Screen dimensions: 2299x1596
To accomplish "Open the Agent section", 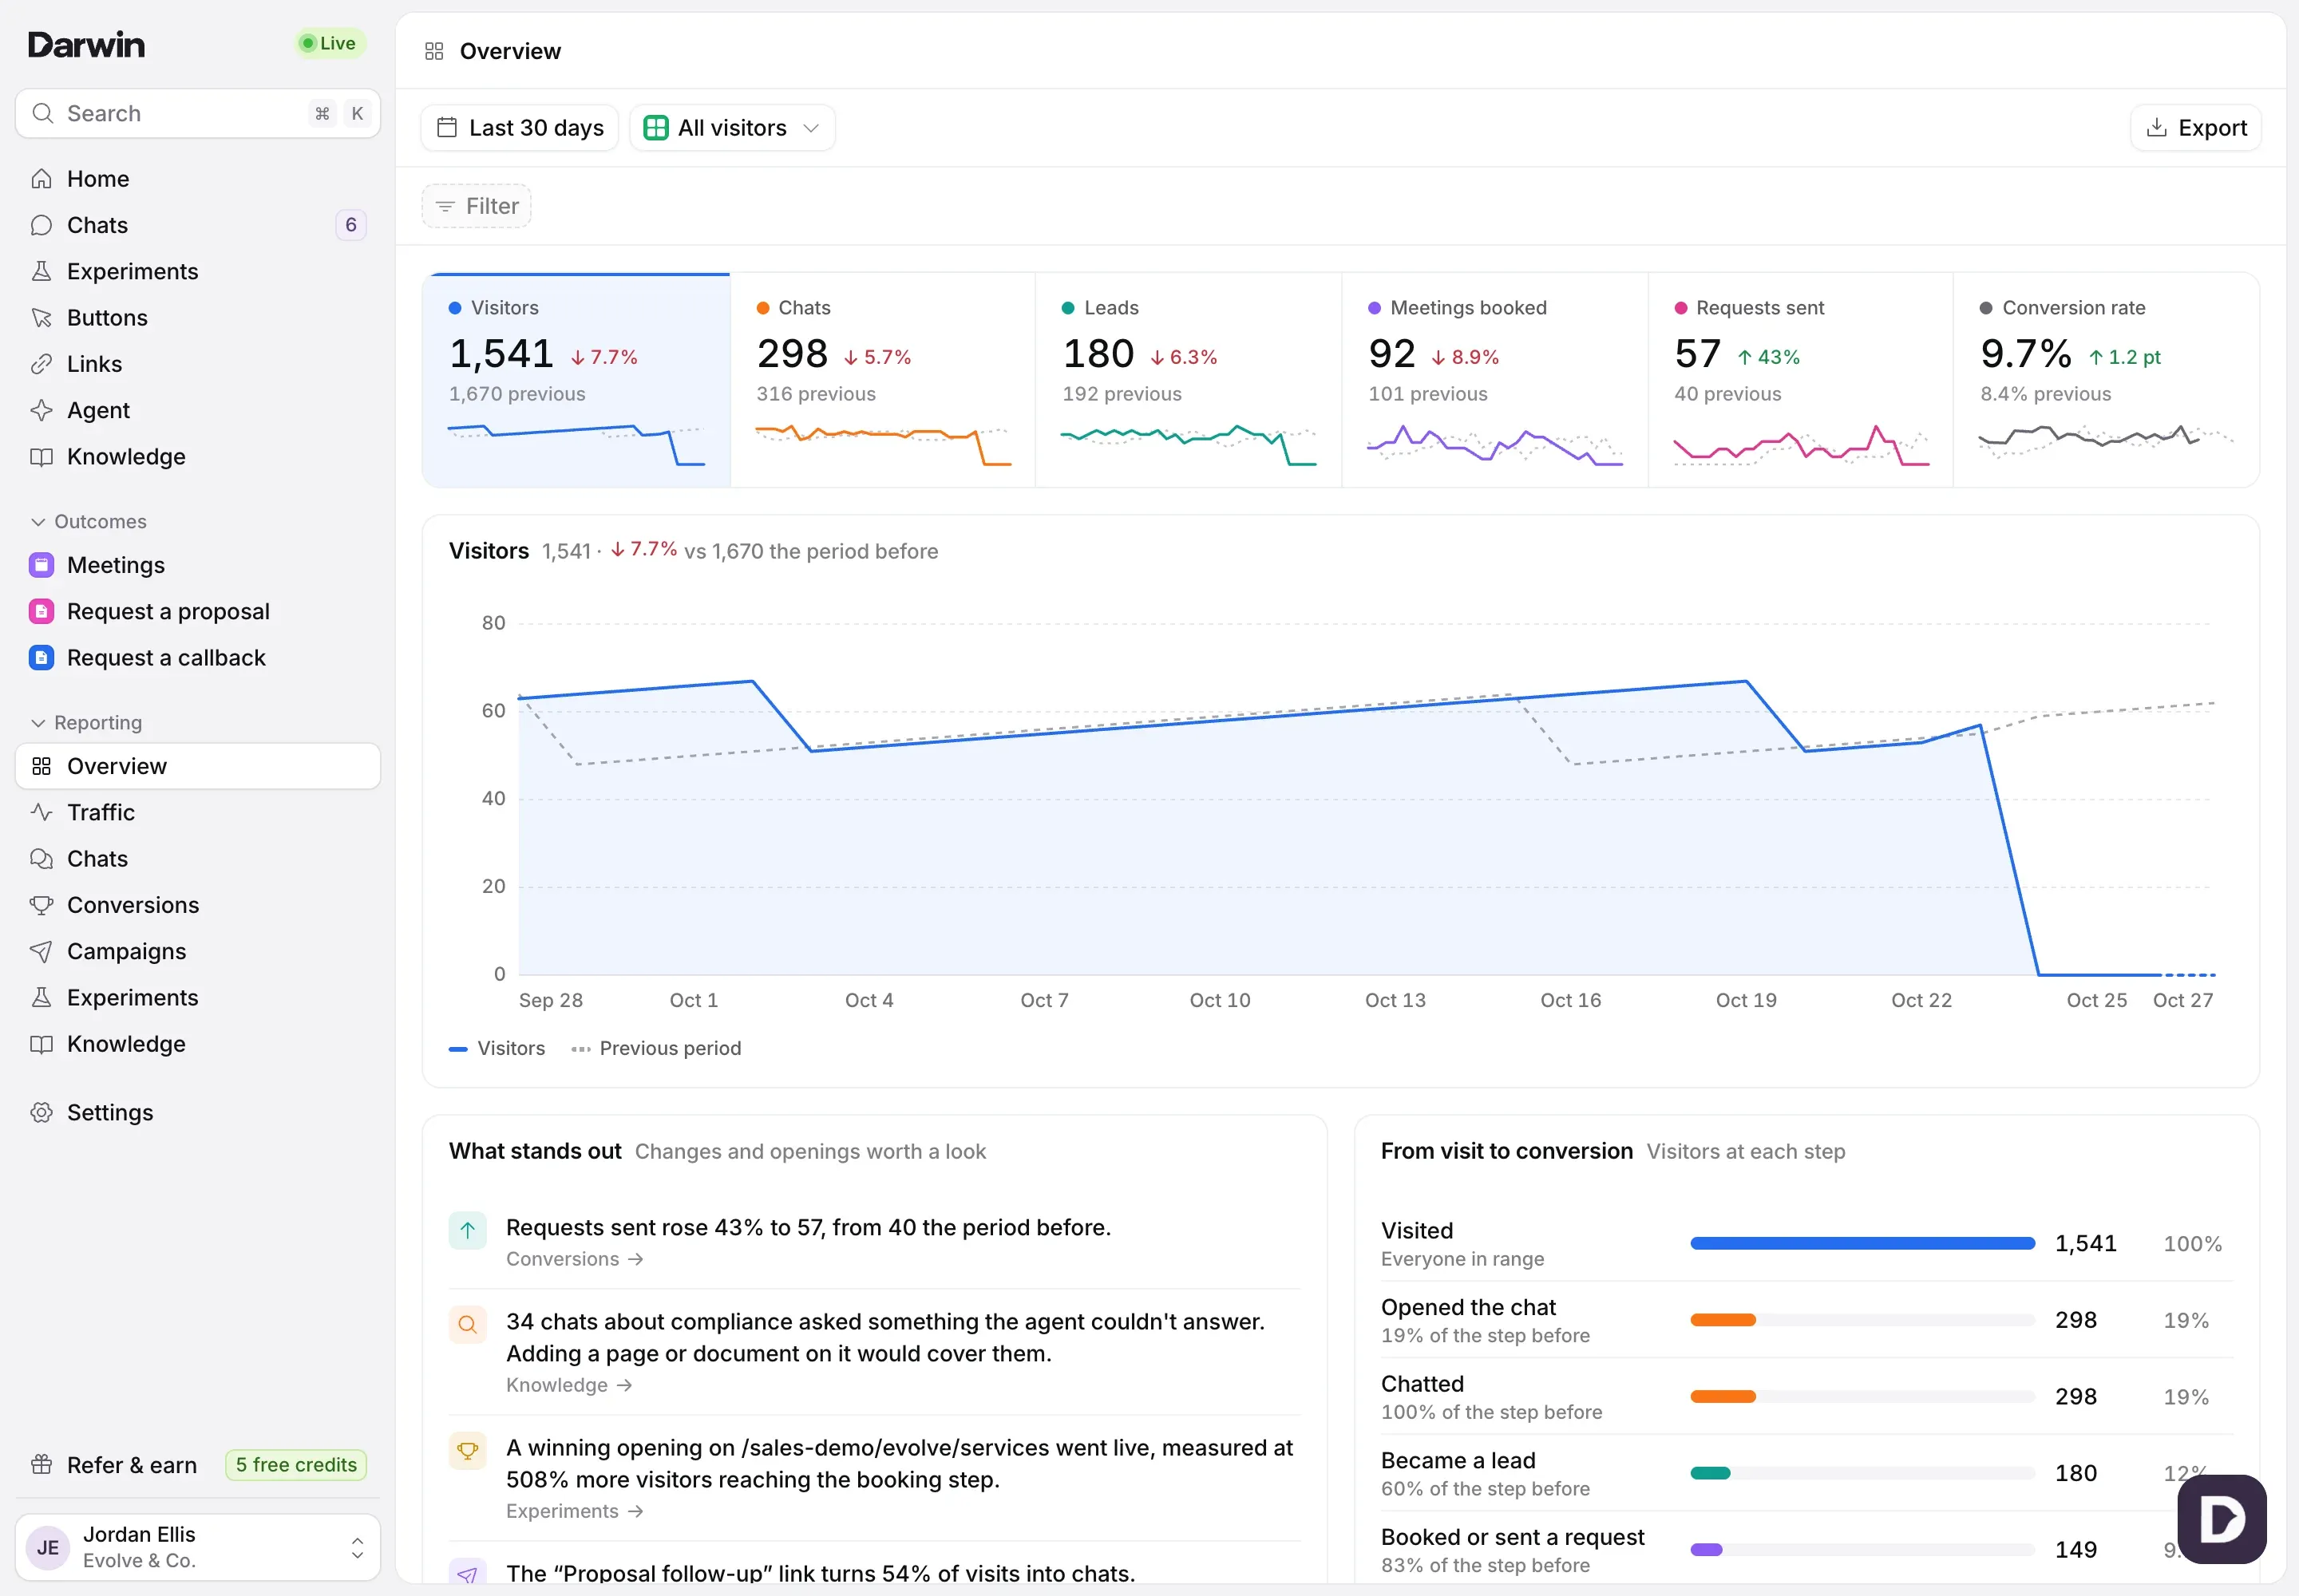I will pos(197,410).
